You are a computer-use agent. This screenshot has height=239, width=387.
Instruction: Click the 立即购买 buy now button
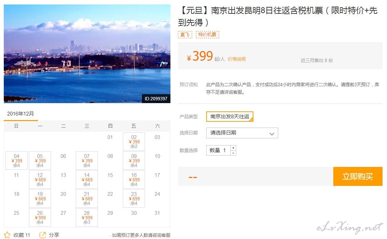(358, 177)
